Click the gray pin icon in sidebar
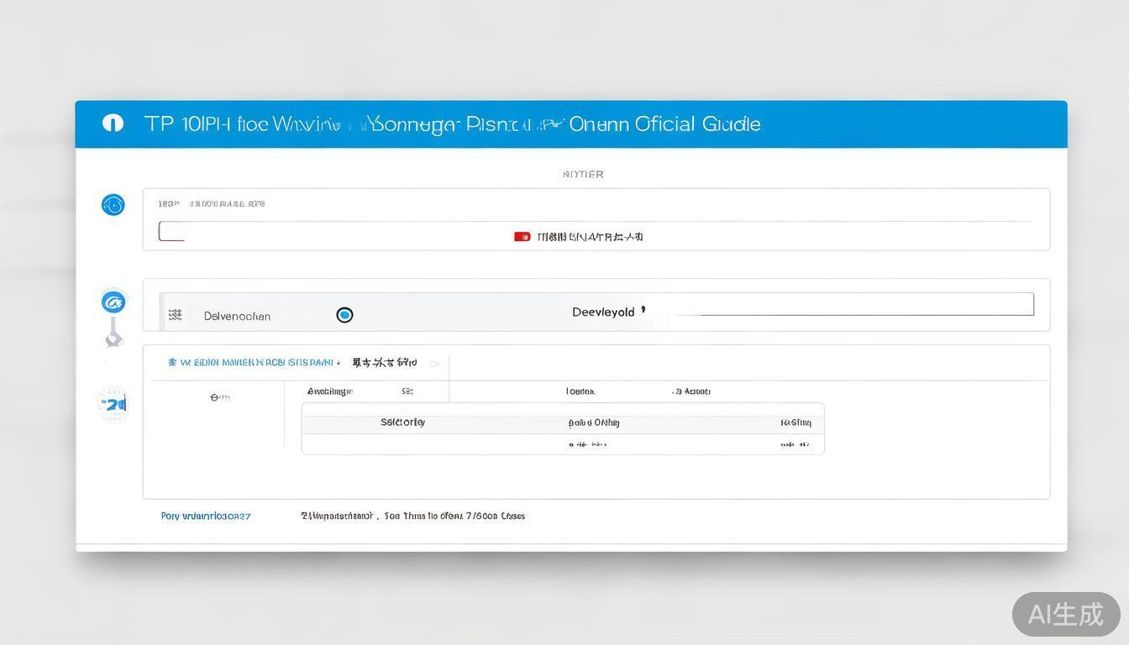The width and height of the screenshot is (1129, 645). 114,338
